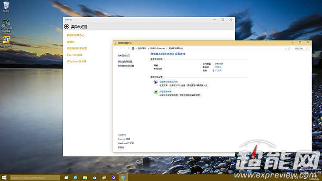Click the 控制面板 breadcrumb in the address bar
Viewport: 322px width, 181px height.
pos(142,48)
